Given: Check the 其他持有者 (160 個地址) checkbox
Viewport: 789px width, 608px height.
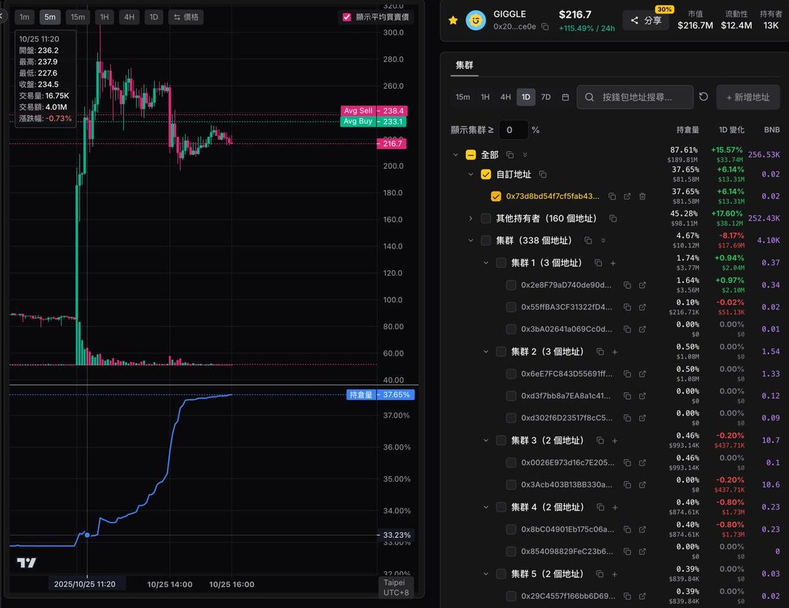Looking at the screenshot, I should click(x=486, y=219).
